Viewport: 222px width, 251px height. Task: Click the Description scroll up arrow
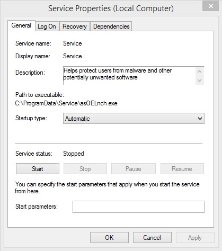click(200, 71)
